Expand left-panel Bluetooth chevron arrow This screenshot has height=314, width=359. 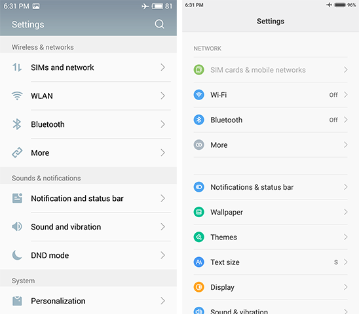162,124
